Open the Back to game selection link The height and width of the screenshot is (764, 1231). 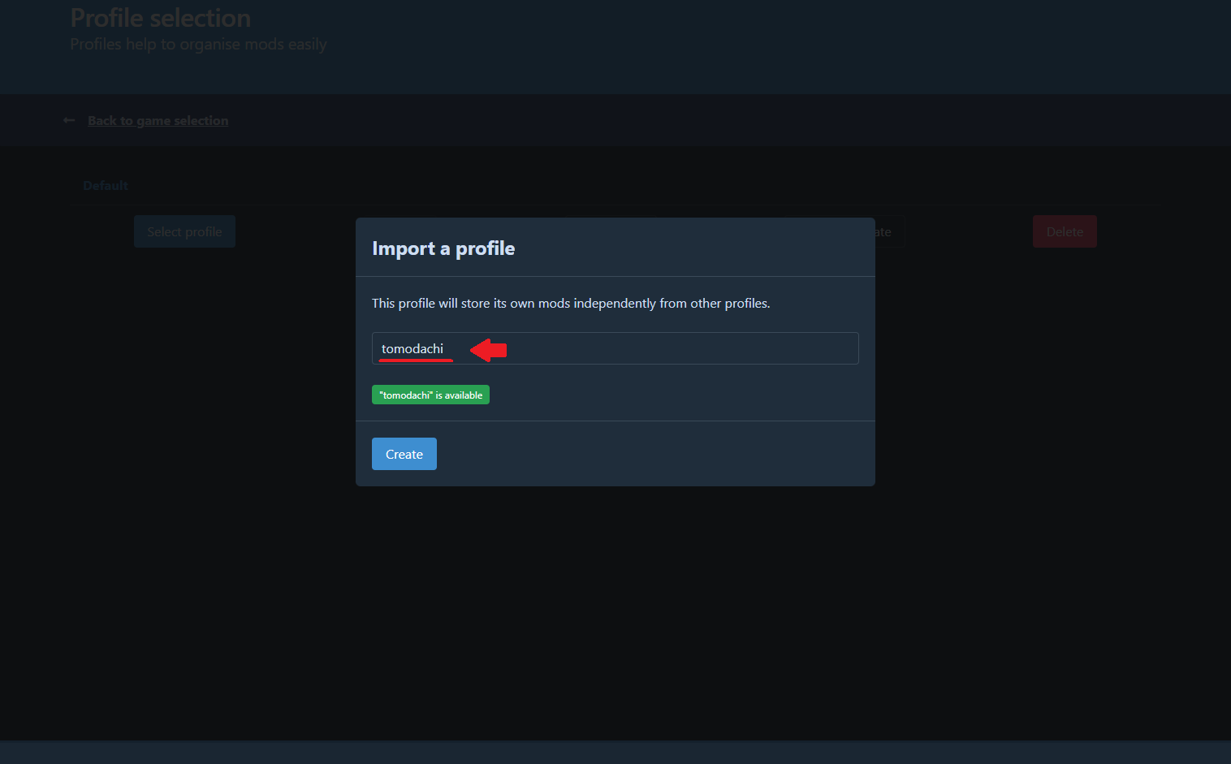(x=158, y=121)
